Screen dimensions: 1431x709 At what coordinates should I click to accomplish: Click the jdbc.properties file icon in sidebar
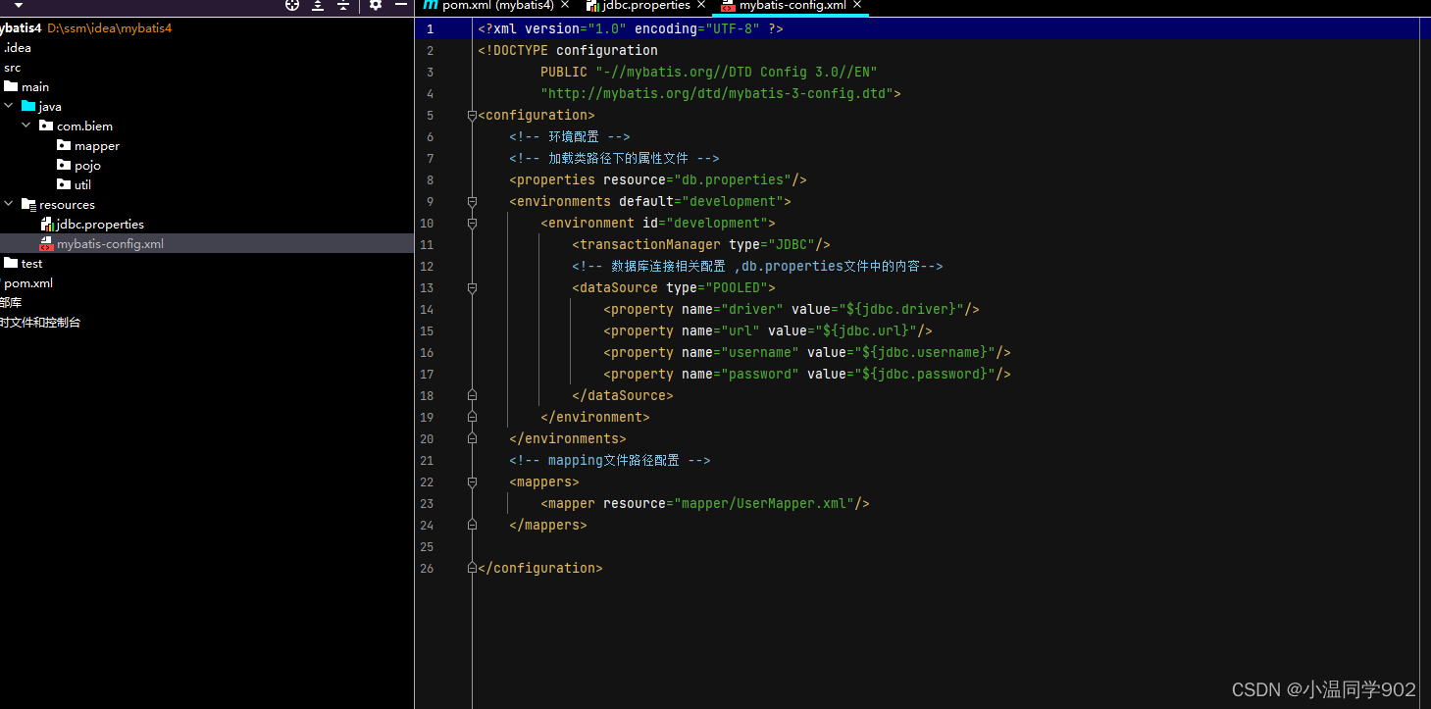click(x=47, y=224)
